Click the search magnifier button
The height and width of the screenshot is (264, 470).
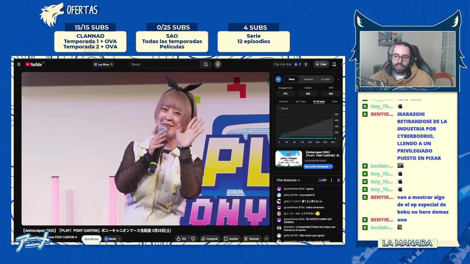coord(206,65)
